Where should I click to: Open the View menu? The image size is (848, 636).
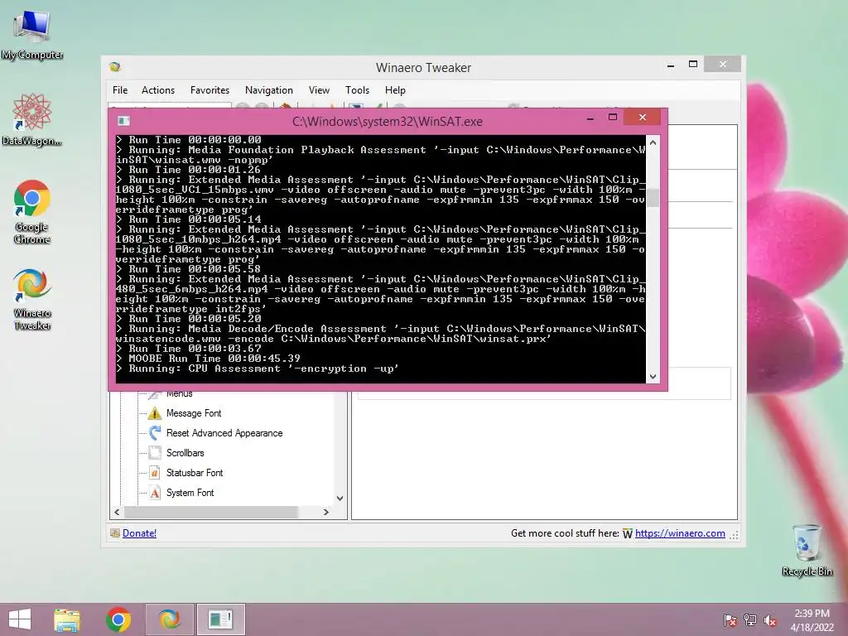tap(319, 90)
